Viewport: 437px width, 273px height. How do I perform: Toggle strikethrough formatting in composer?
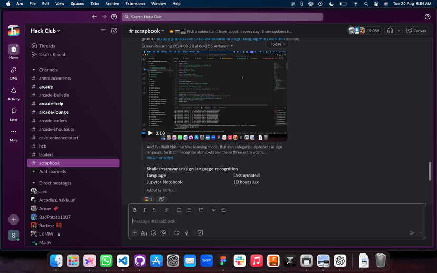coord(154,210)
